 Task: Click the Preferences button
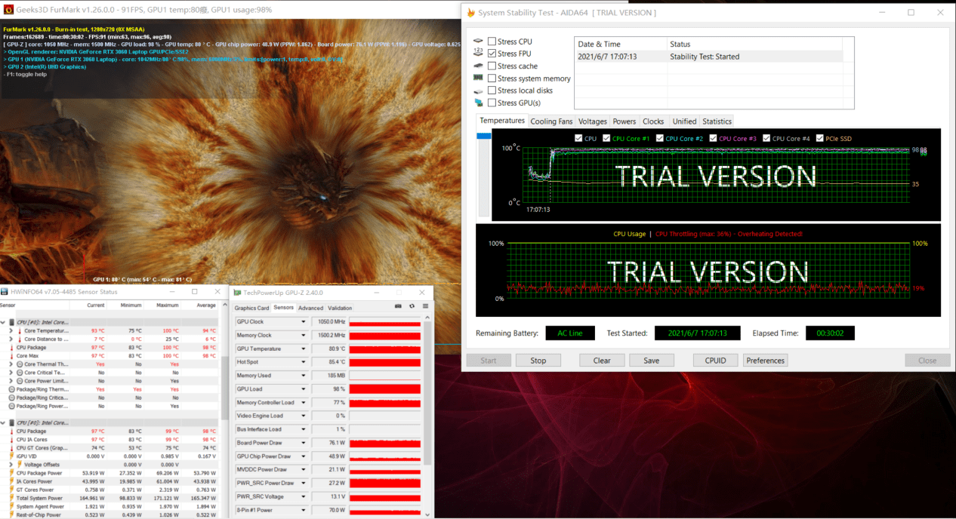point(766,361)
